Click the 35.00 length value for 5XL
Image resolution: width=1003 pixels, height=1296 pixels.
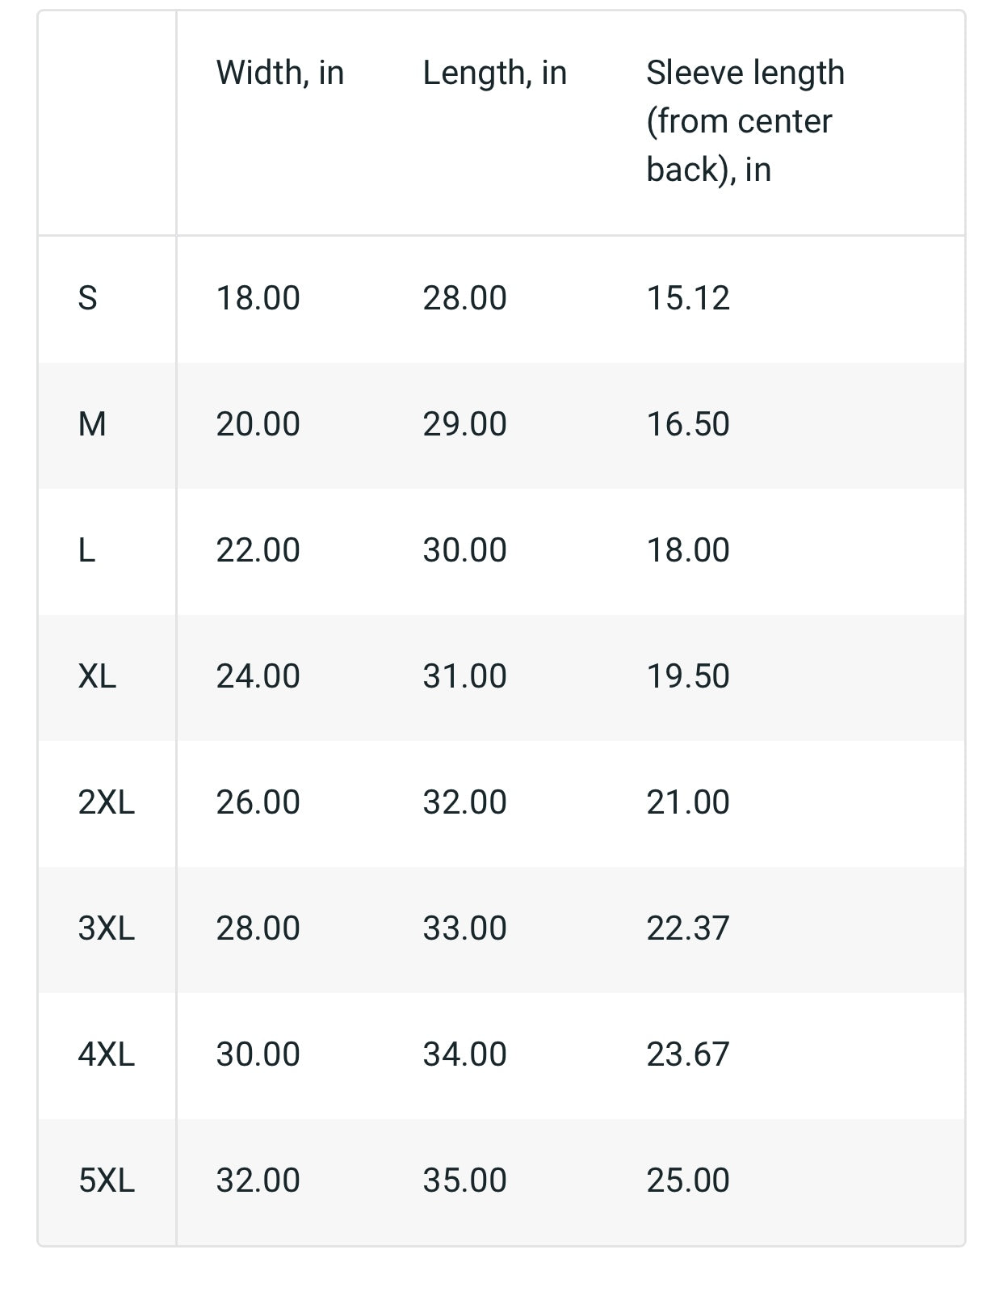464,1180
